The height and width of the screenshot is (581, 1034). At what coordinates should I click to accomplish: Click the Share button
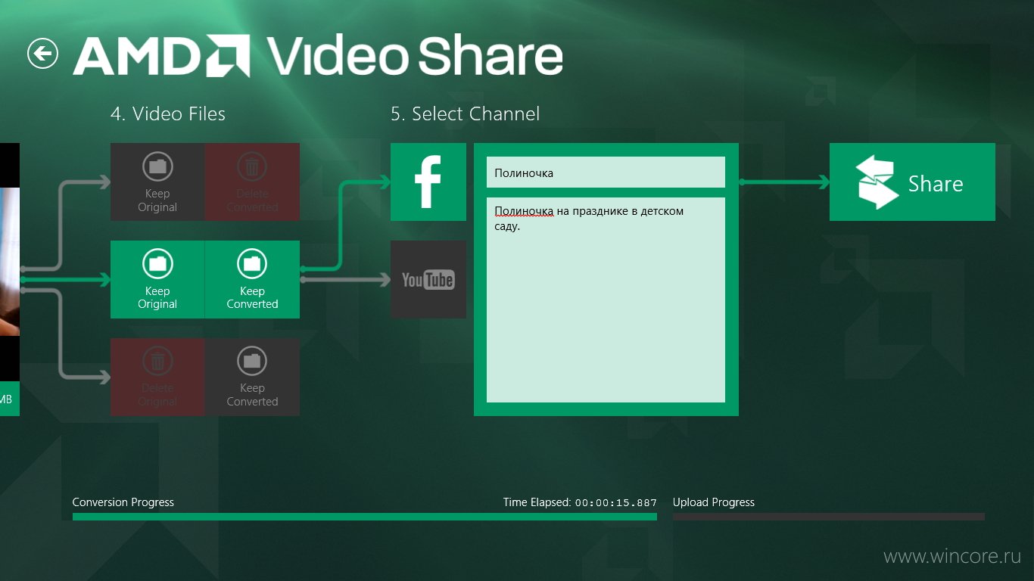point(912,182)
